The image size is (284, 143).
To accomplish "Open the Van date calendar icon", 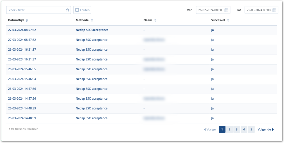I will tap(226, 10).
